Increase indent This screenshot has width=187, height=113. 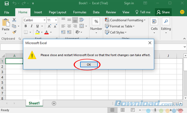(69, 32)
